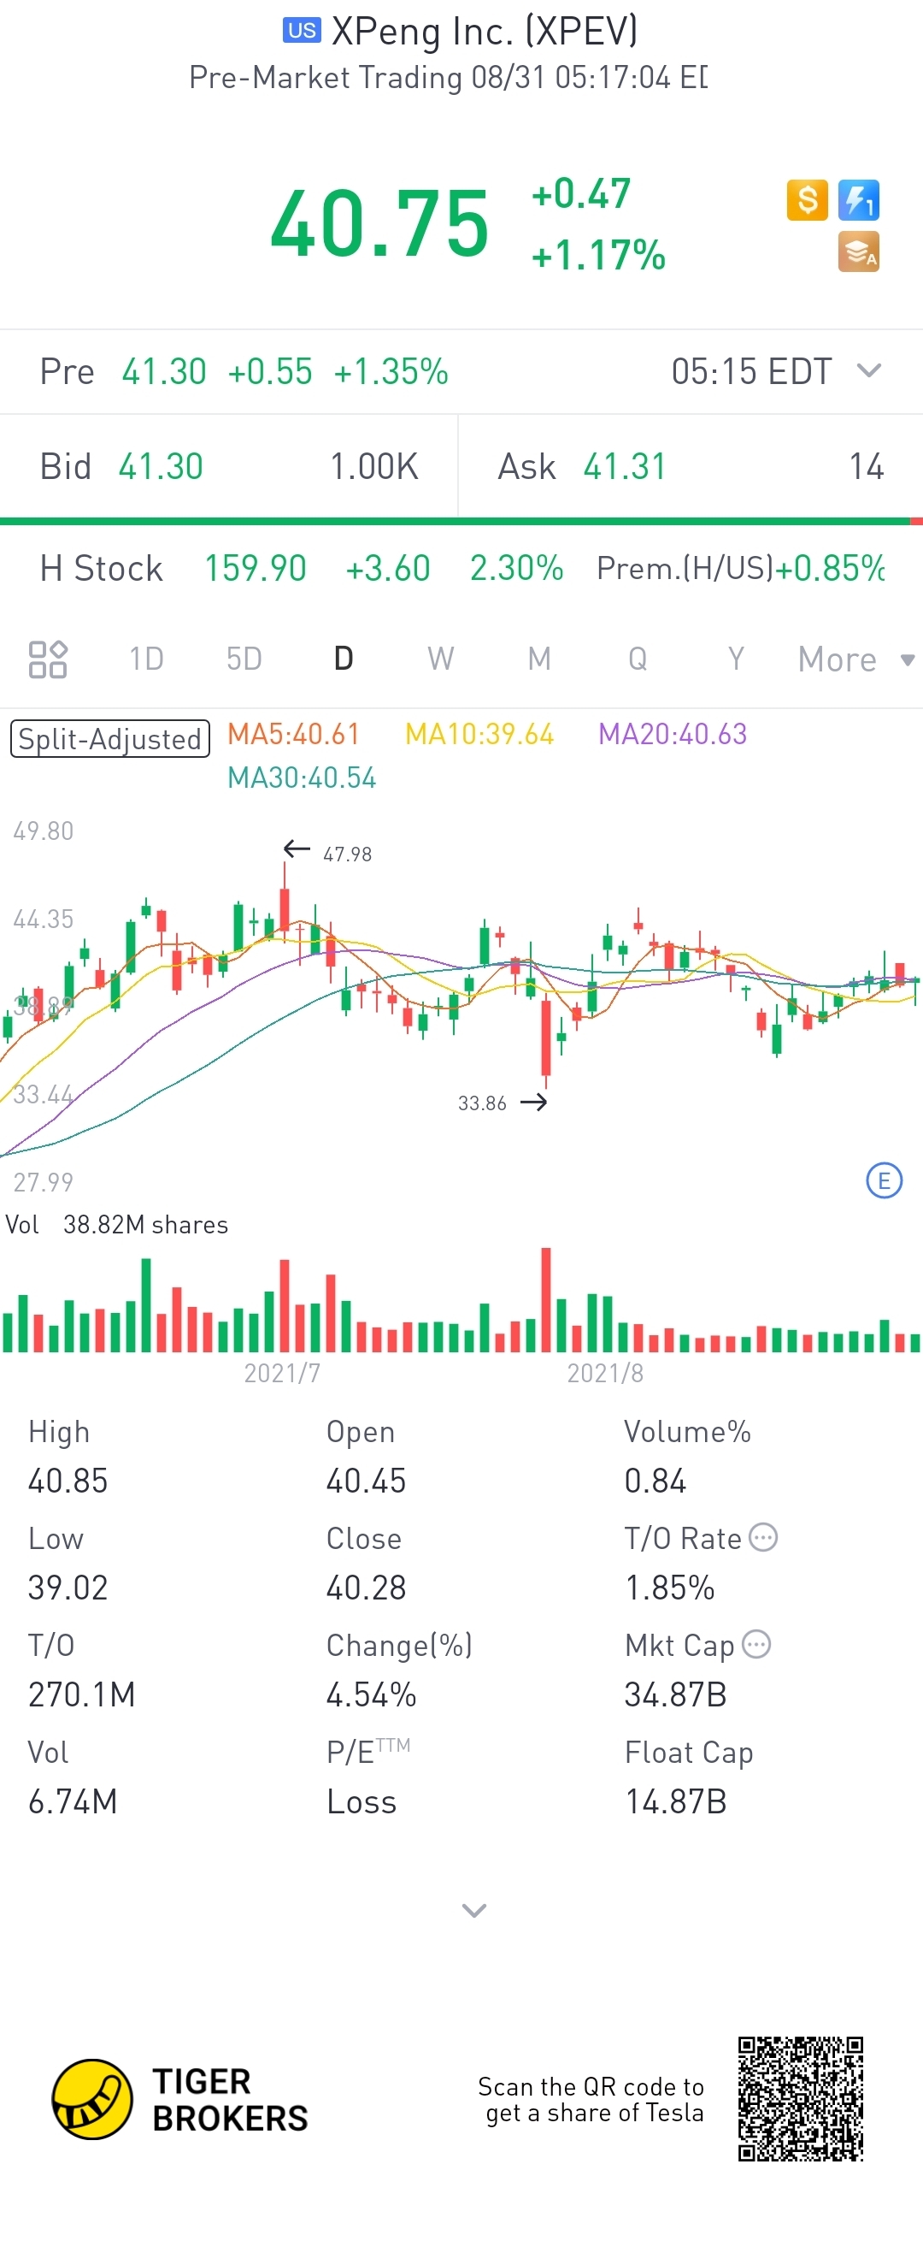Tap the Volume% 0.84 value

point(656,1481)
